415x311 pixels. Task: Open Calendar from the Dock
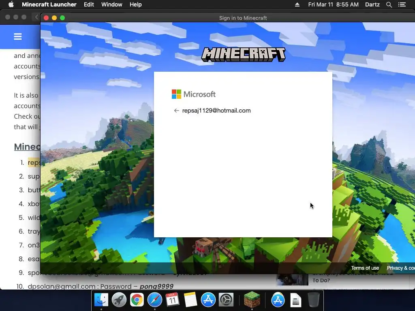click(172, 300)
